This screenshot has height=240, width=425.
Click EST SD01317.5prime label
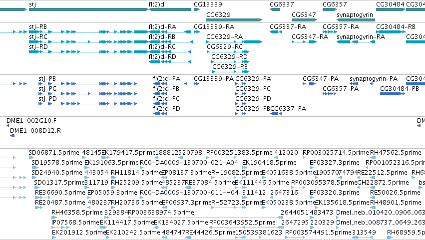tap(59, 183)
